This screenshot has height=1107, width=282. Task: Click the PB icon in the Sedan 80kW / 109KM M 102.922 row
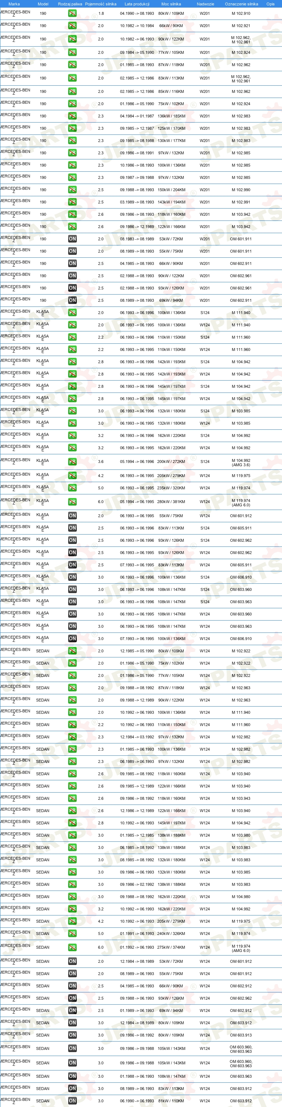[x=72, y=651]
